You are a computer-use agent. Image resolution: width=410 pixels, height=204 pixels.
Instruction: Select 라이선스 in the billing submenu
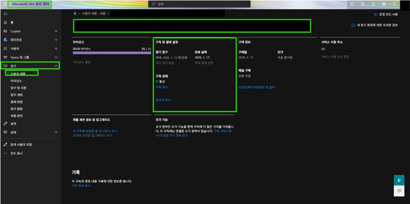(x=16, y=81)
